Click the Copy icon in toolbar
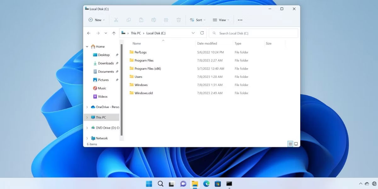Image resolution: width=378 pixels, height=189 pixels. (129, 20)
